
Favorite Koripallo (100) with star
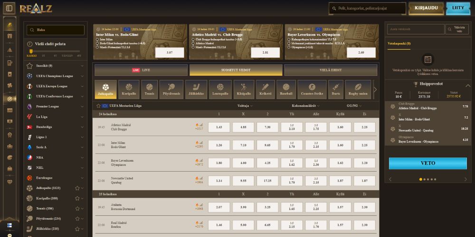[x=77, y=198]
